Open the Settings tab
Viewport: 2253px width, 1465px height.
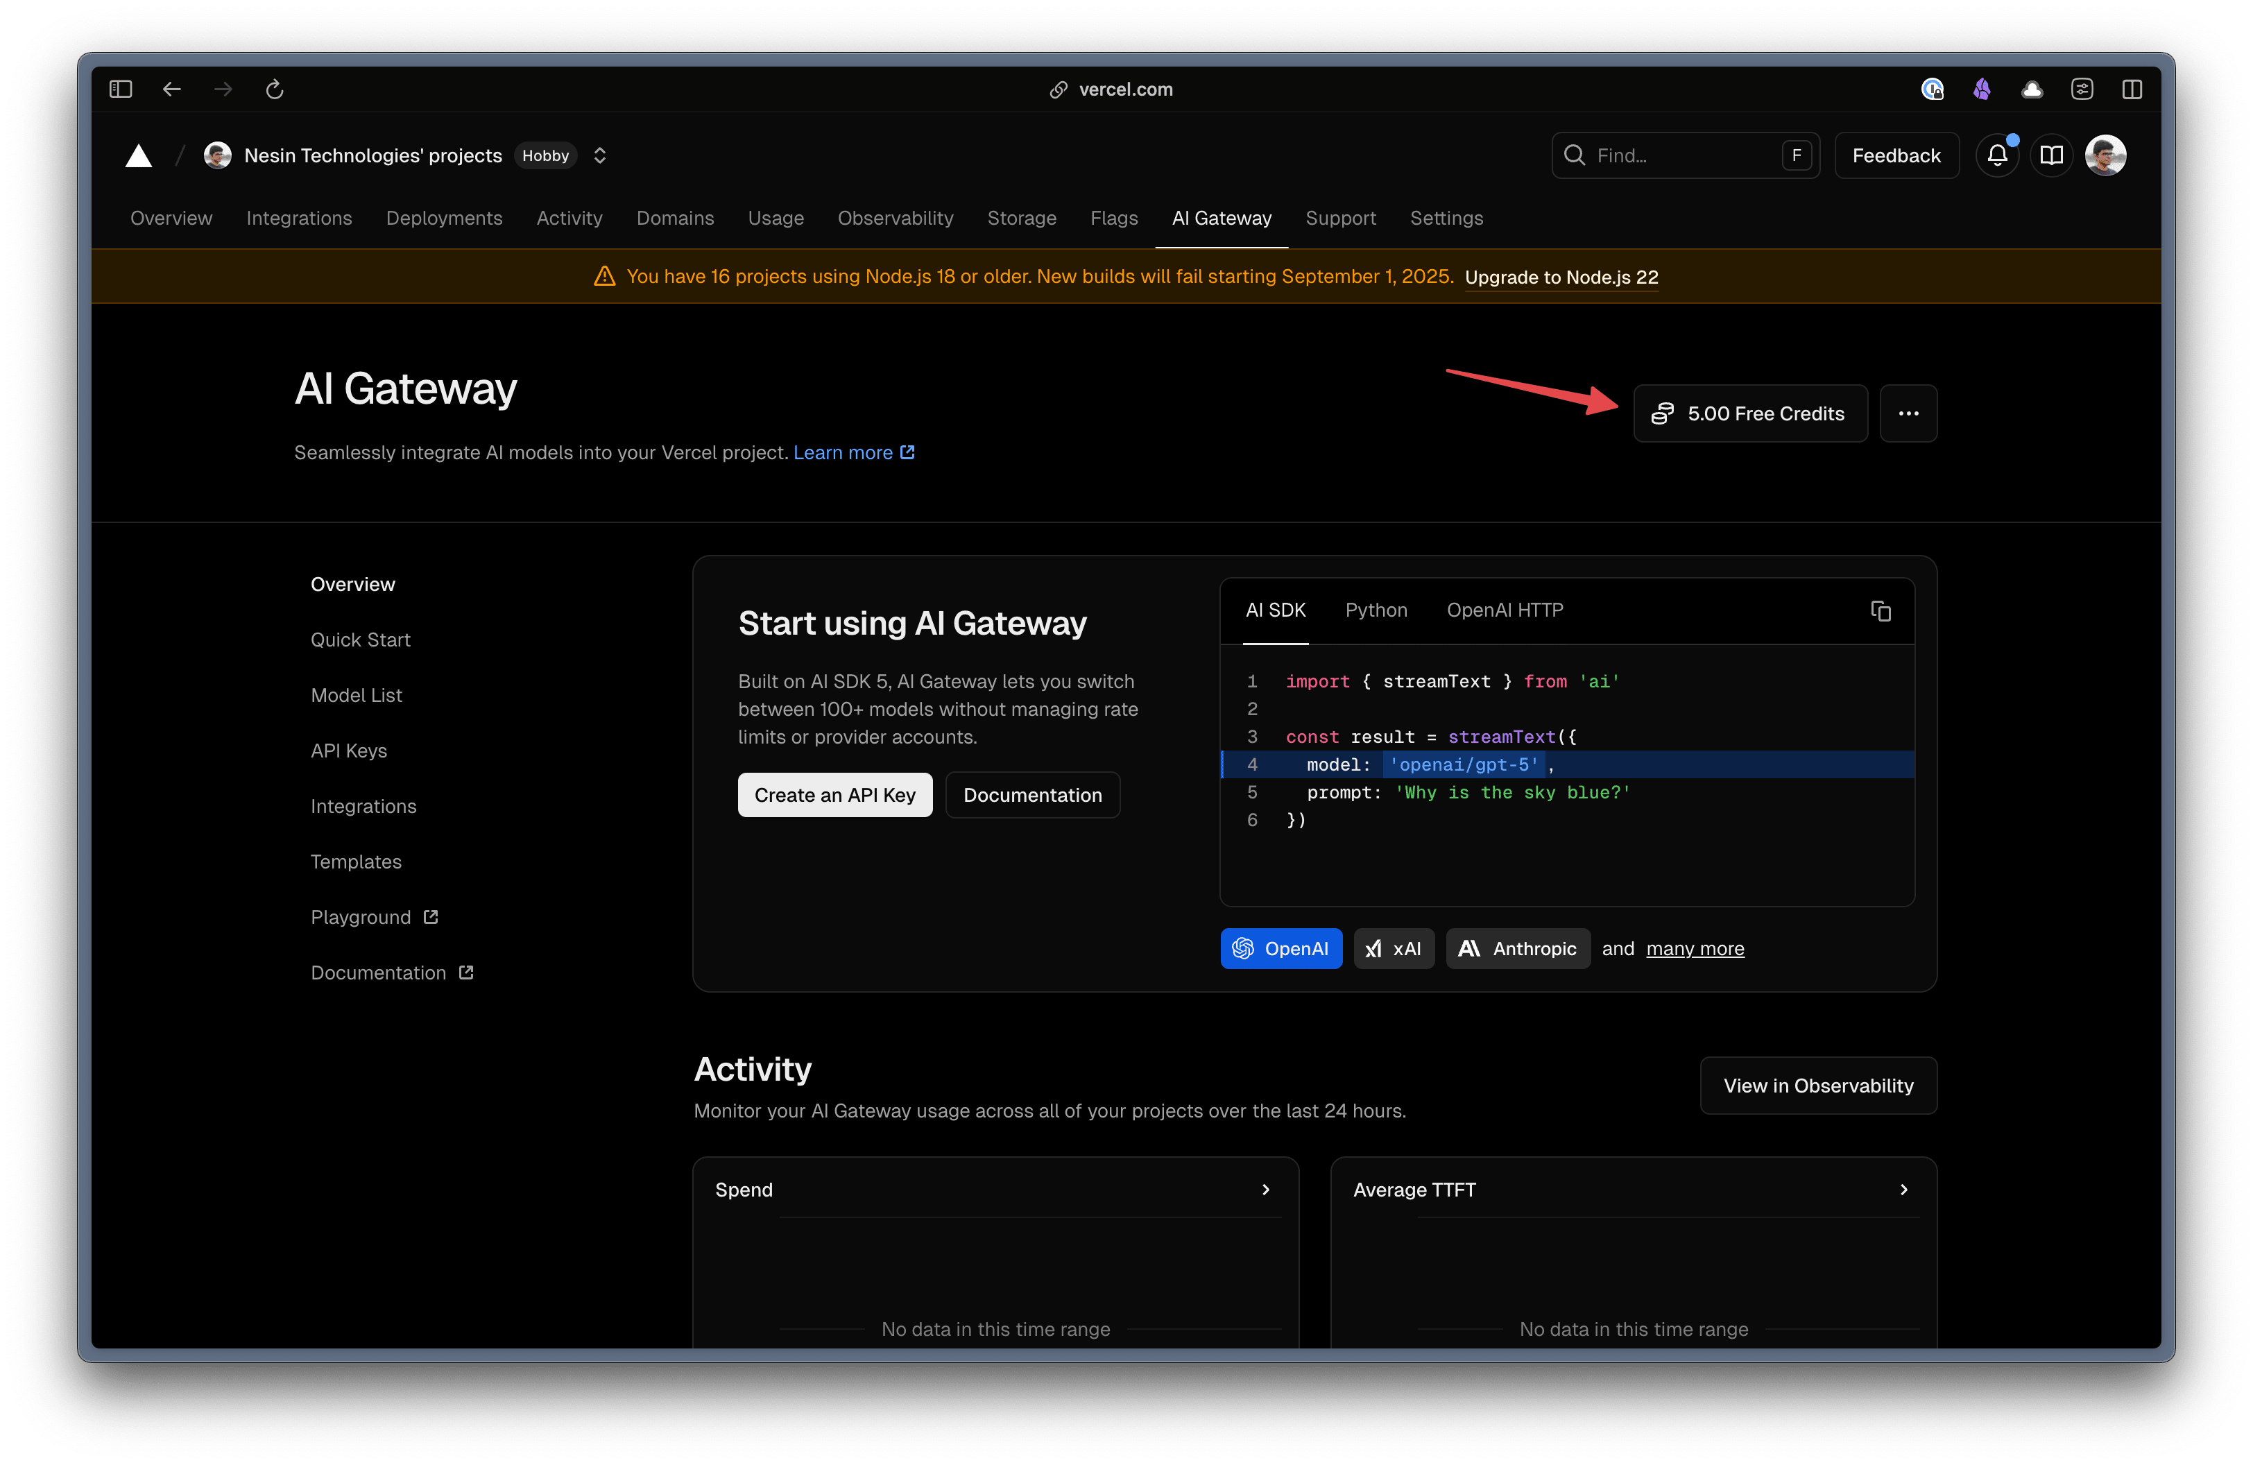tap(1446, 218)
